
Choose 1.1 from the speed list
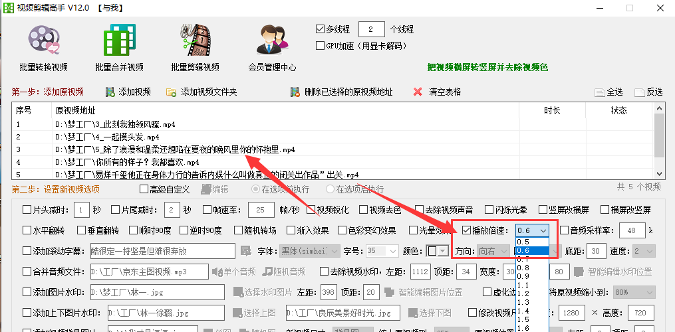[x=532, y=285]
